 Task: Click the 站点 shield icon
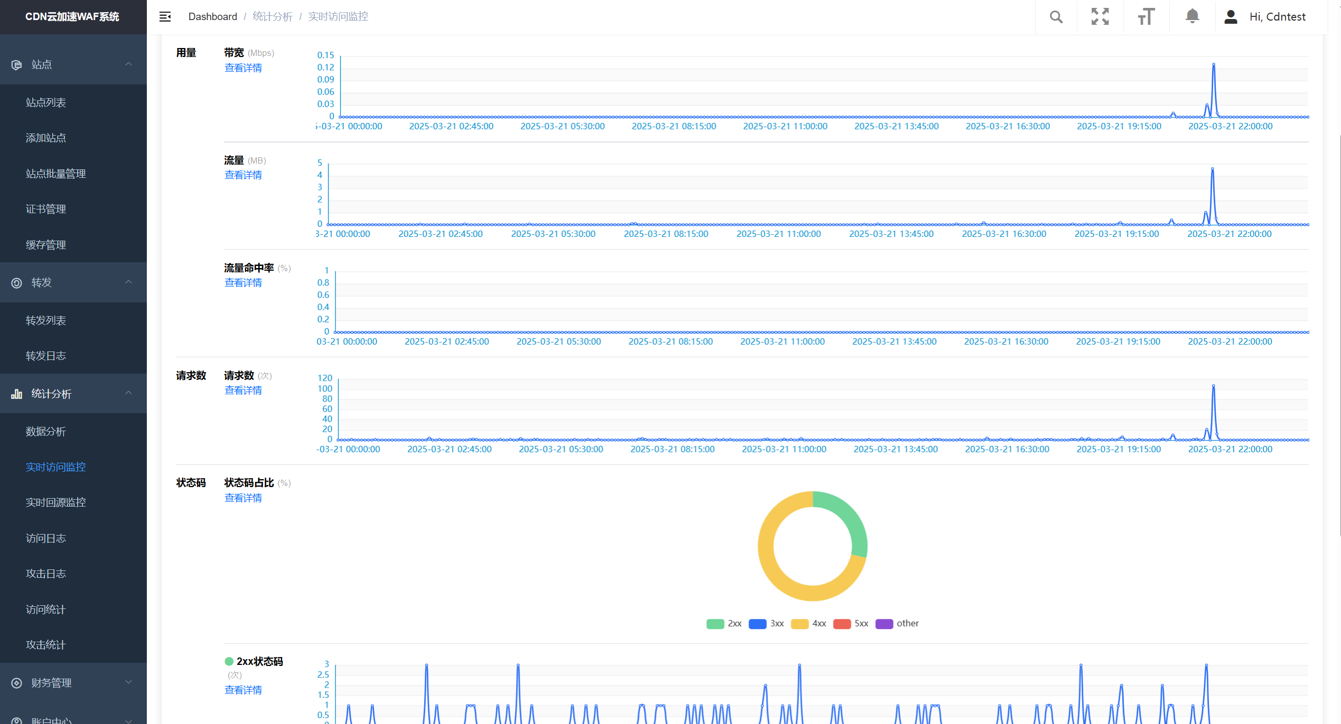17,65
